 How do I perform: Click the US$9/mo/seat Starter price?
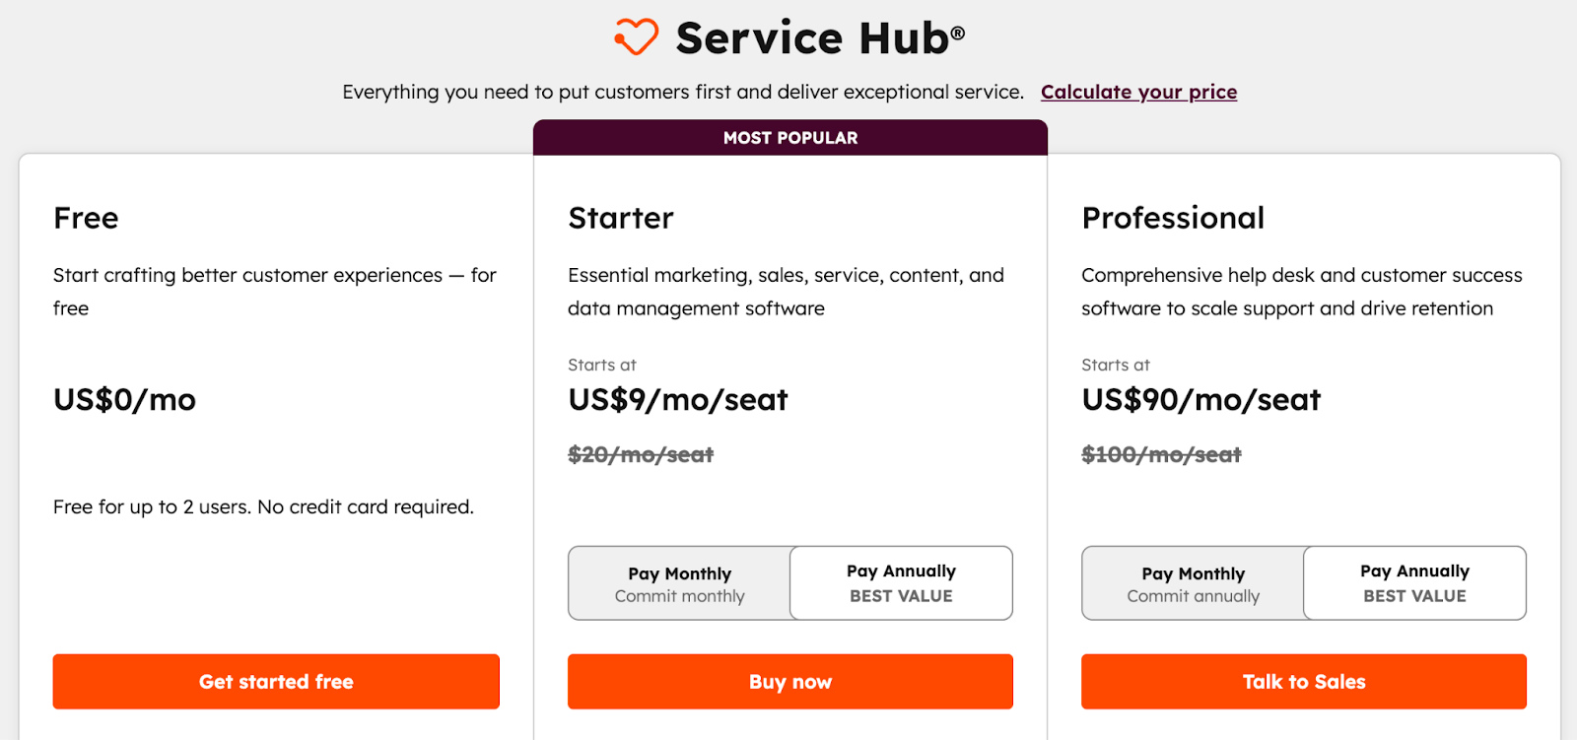(x=677, y=400)
